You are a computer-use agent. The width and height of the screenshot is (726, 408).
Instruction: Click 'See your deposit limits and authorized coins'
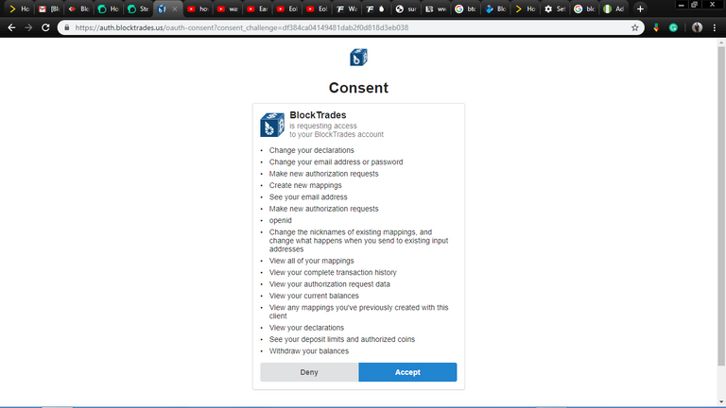click(x=342, y=339)
